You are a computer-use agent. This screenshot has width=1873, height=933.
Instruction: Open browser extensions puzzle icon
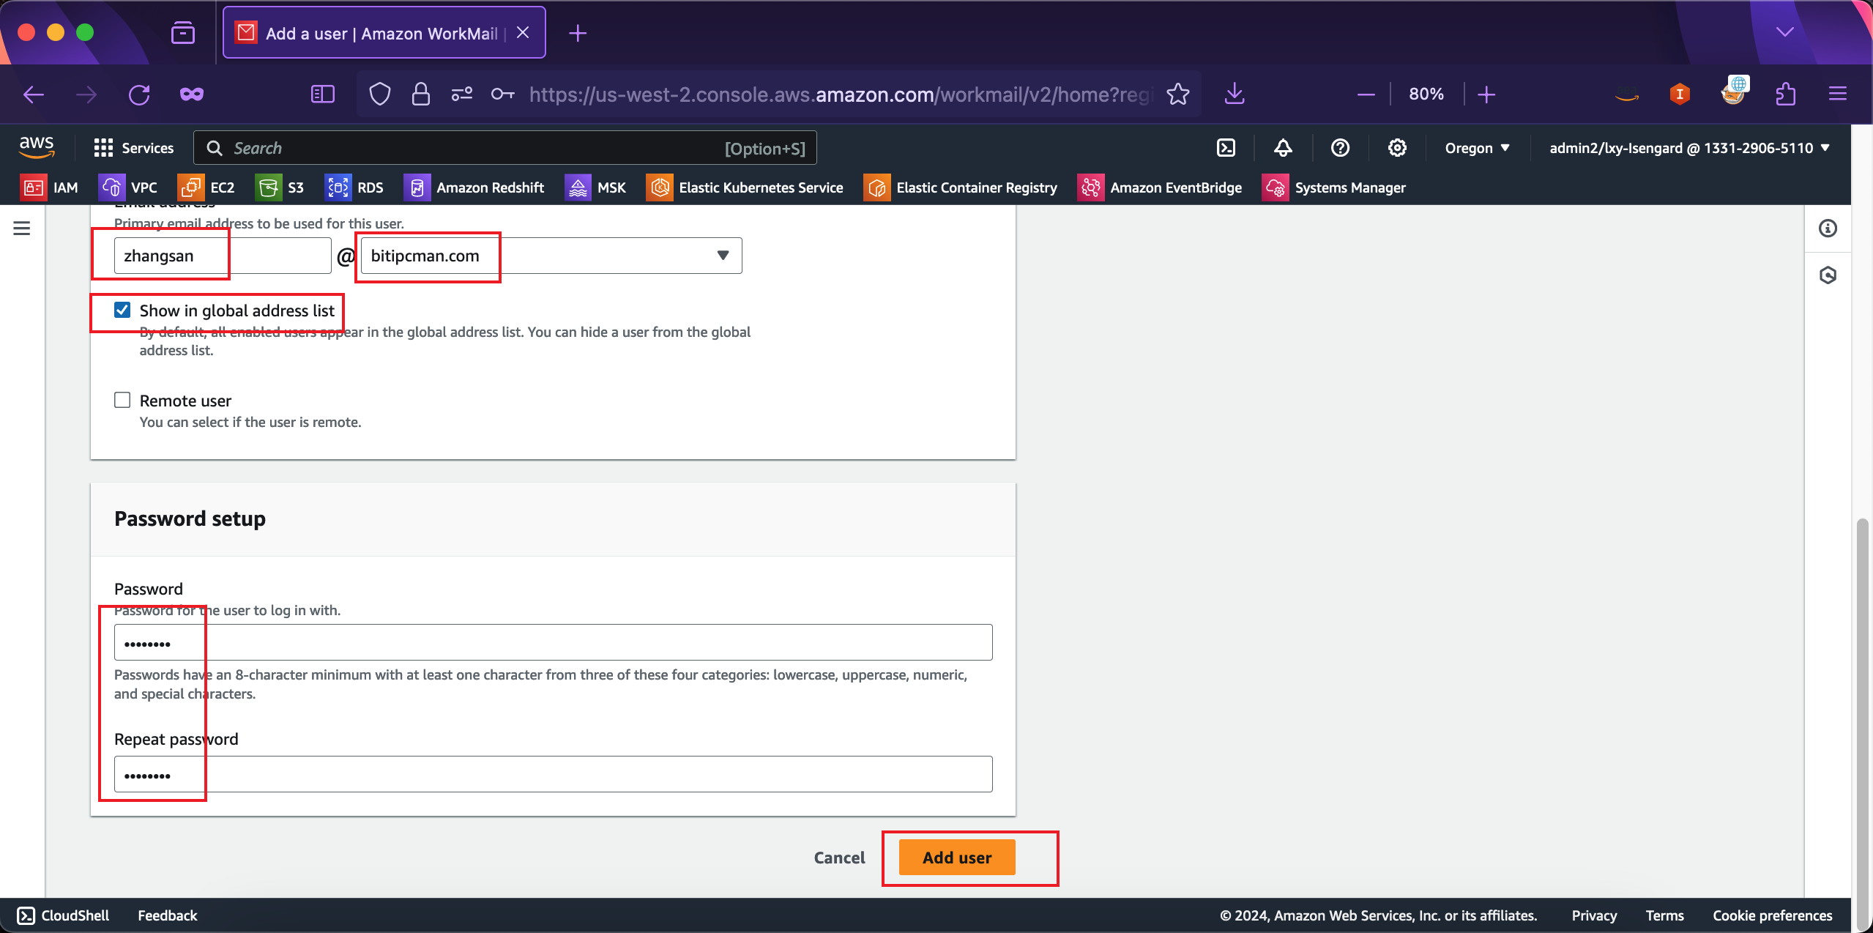(1785, 94)
